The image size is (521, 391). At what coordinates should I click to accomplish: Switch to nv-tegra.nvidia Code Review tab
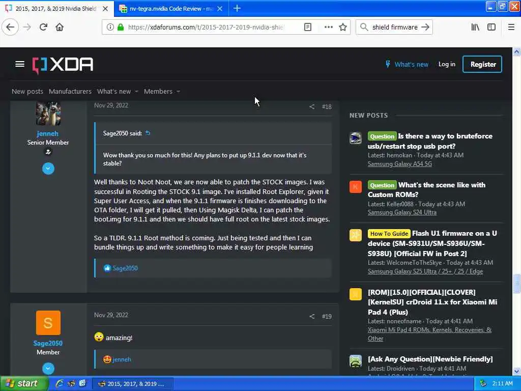(x=171, y=9)
